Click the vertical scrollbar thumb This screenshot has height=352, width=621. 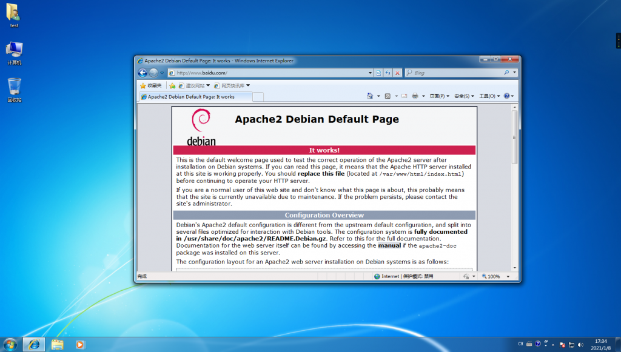pos(515,138)
